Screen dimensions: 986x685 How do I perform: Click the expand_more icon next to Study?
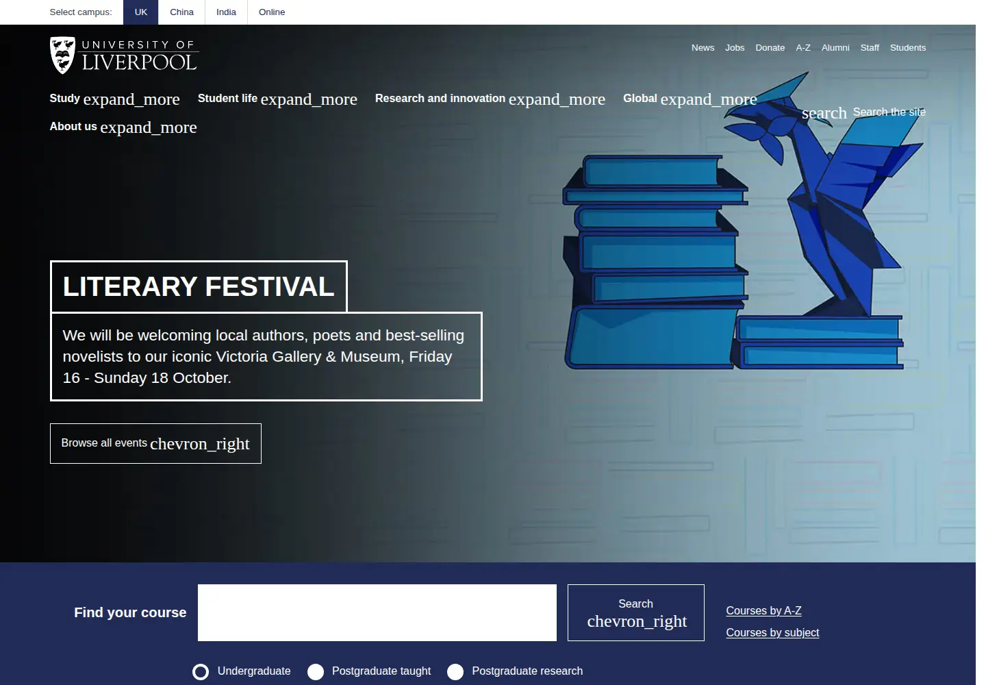tap(131, 99)
